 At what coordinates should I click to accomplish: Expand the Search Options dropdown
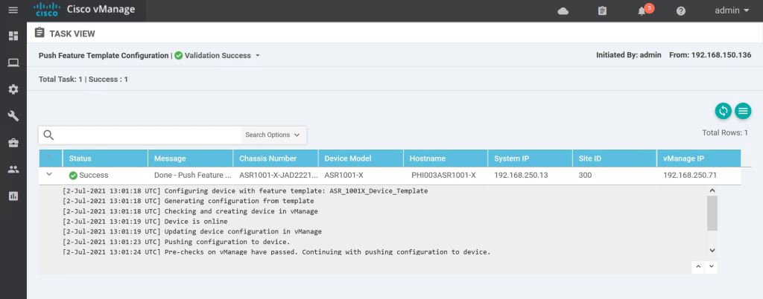pyautogui.click(x=273, y=135)
